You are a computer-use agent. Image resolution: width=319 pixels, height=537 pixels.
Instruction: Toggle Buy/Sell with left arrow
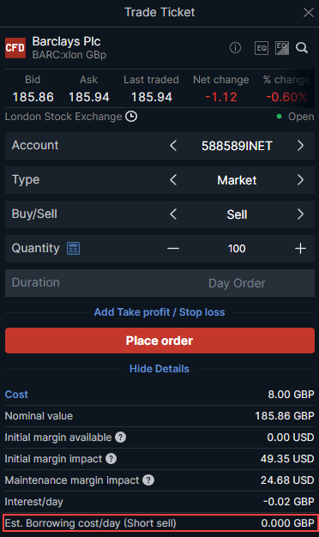(x=173, y=214)
